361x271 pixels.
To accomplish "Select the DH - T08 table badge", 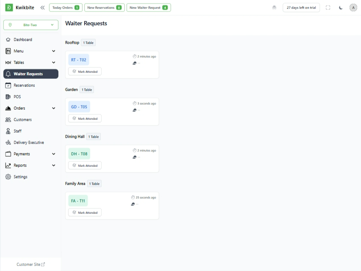I will coord(79,154).
